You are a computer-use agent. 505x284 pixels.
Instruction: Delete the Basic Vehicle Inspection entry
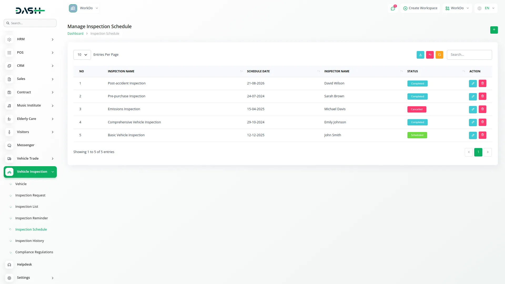point(482,135)
